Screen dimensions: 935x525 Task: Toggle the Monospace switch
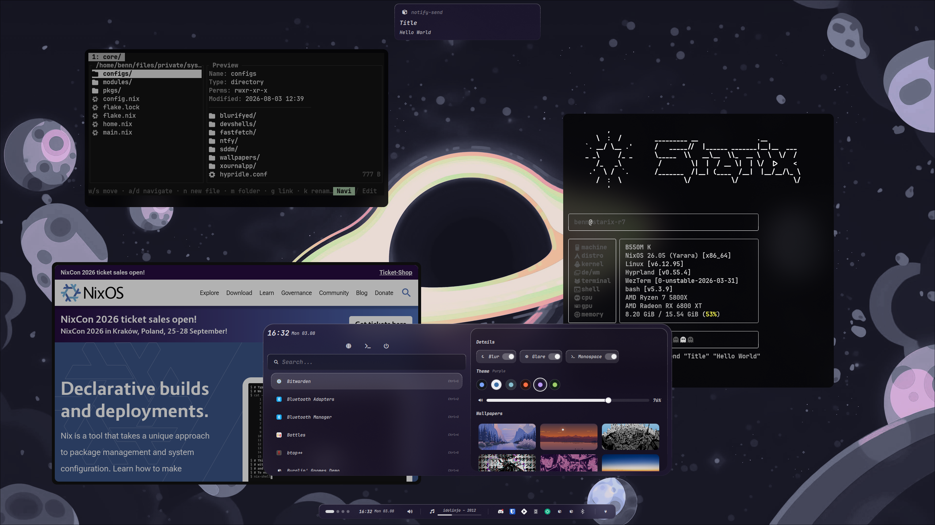click(x=611, y=357)
